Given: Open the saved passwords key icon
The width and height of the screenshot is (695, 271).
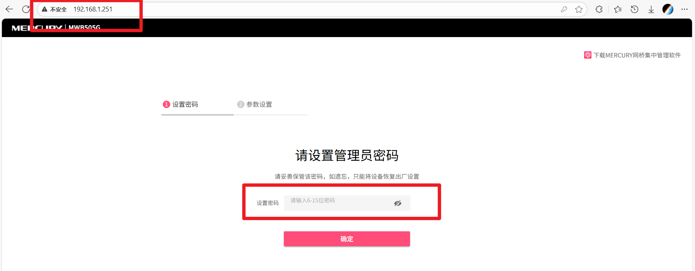Looking at the screenshot, I should coord(564,9).
